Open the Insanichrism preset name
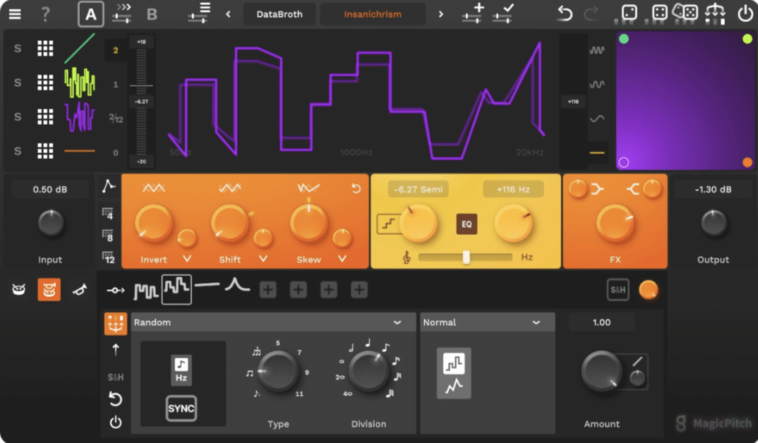 click(x=373, y=14)
